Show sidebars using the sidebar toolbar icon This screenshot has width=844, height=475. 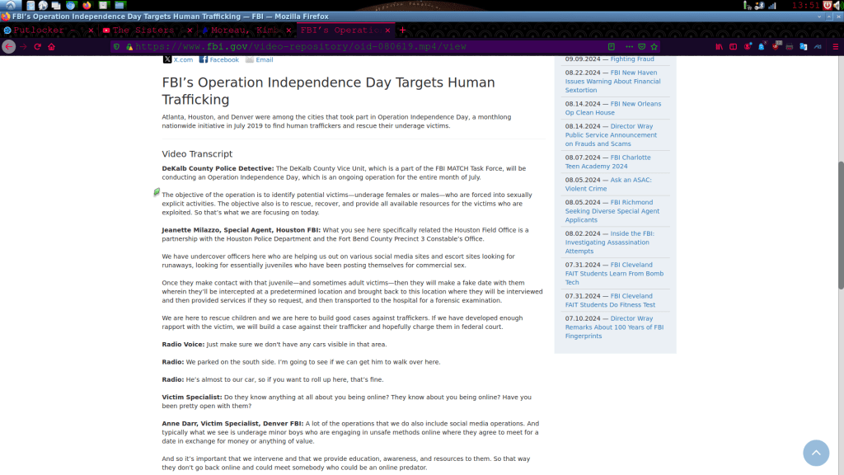point(733,47)
